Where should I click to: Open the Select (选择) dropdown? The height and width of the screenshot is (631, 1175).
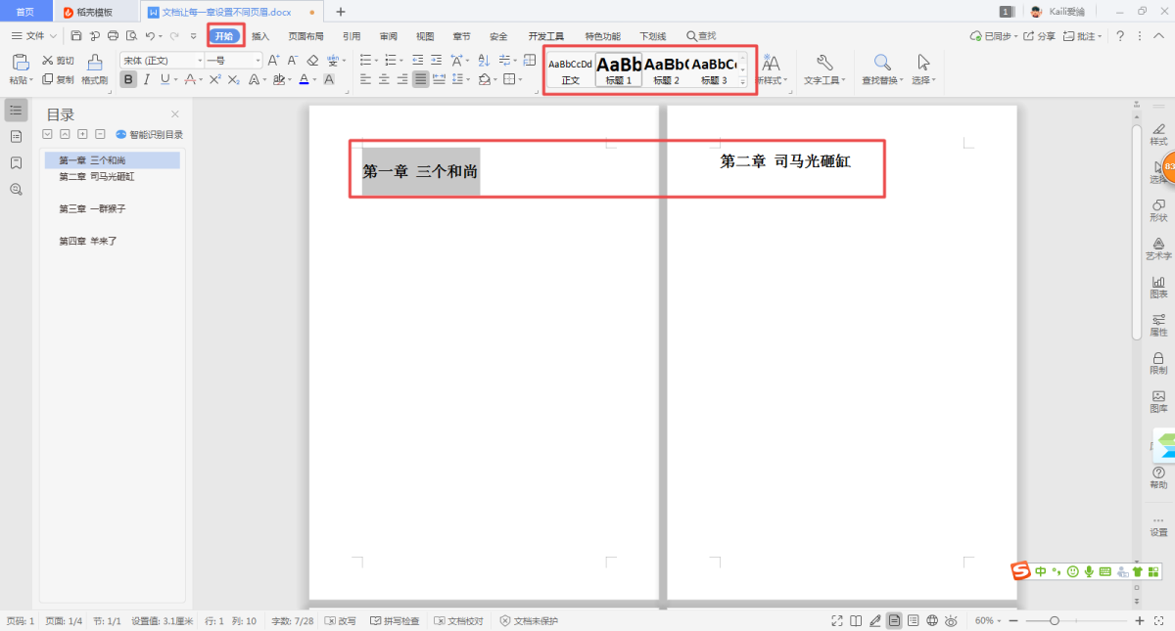pyautogui.click(x=923, y=68)
